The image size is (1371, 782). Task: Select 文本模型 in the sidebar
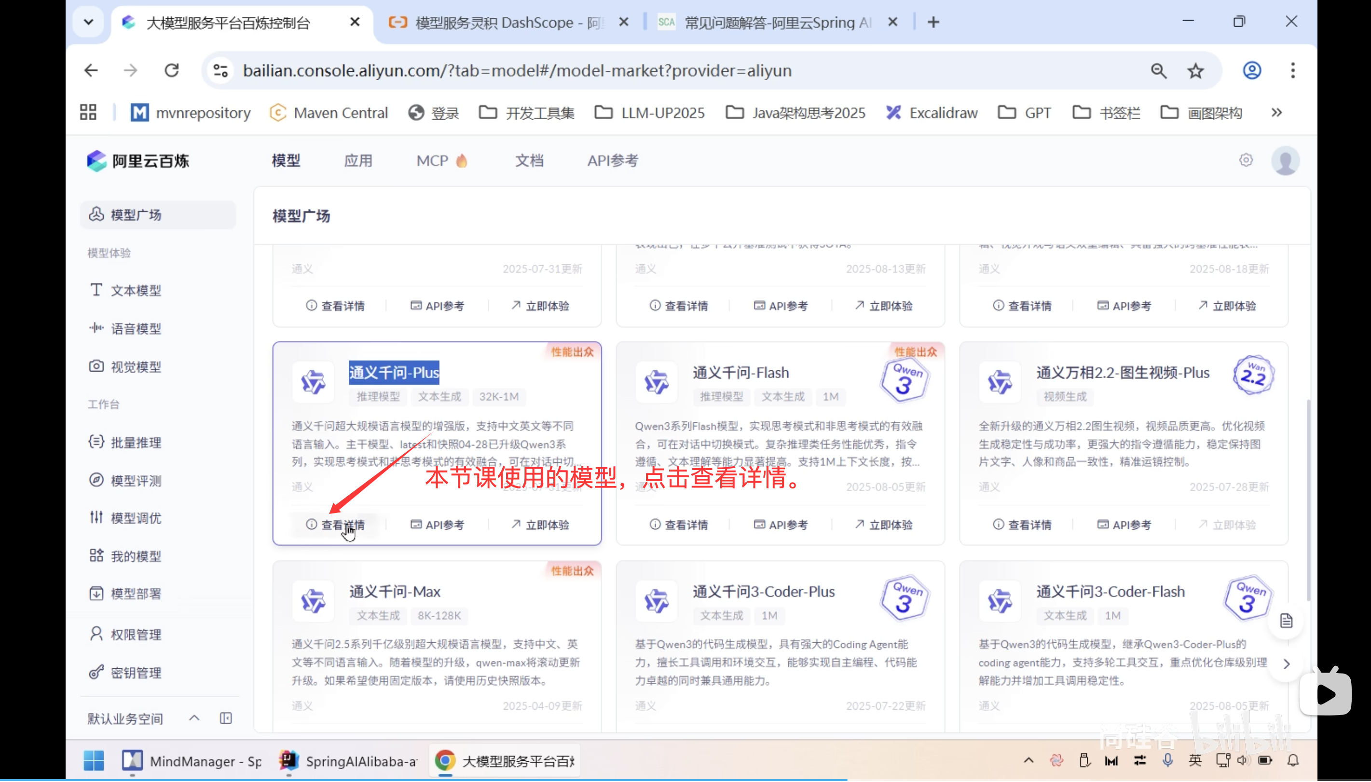[x=136, y=290]
